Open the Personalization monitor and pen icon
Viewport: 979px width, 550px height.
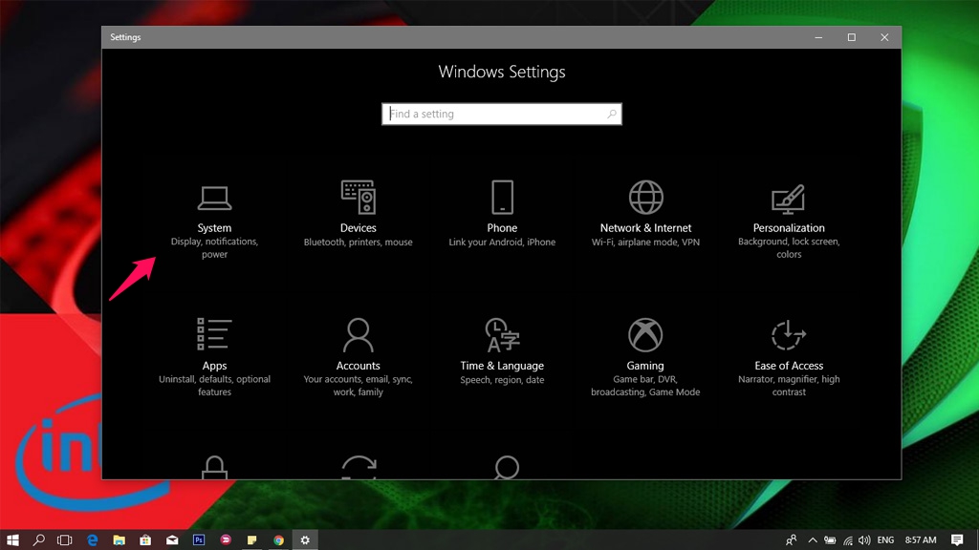789,199
